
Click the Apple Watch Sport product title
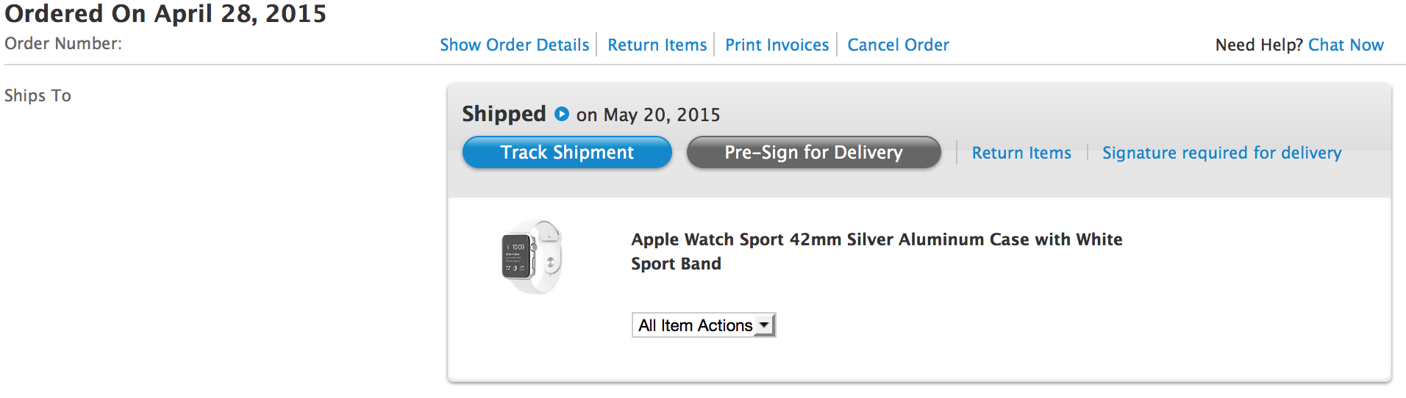point(877,239)
